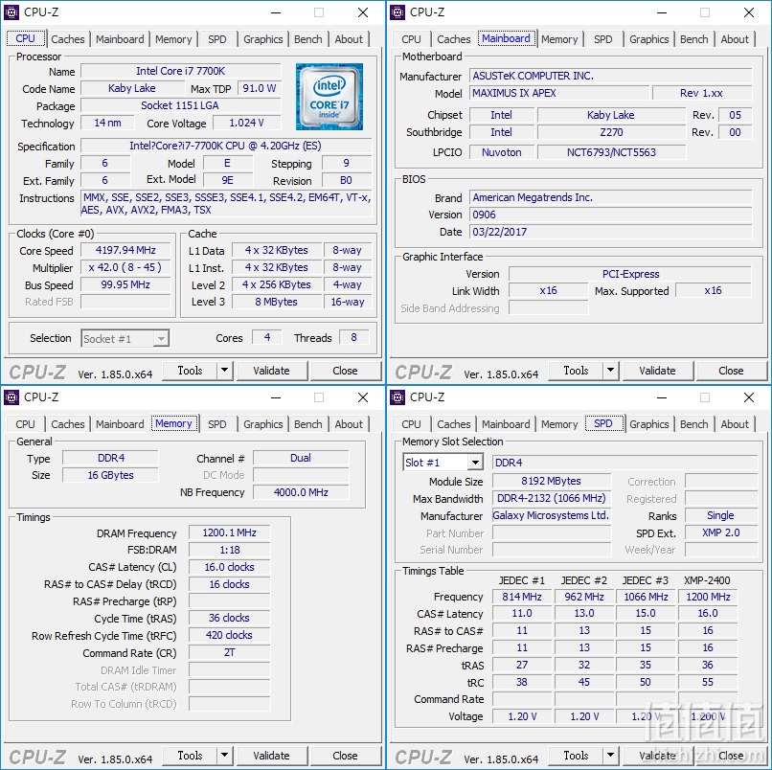Click the motherboard model MAXIMUS IX APEX
The image size is (772, 770).
559,93
